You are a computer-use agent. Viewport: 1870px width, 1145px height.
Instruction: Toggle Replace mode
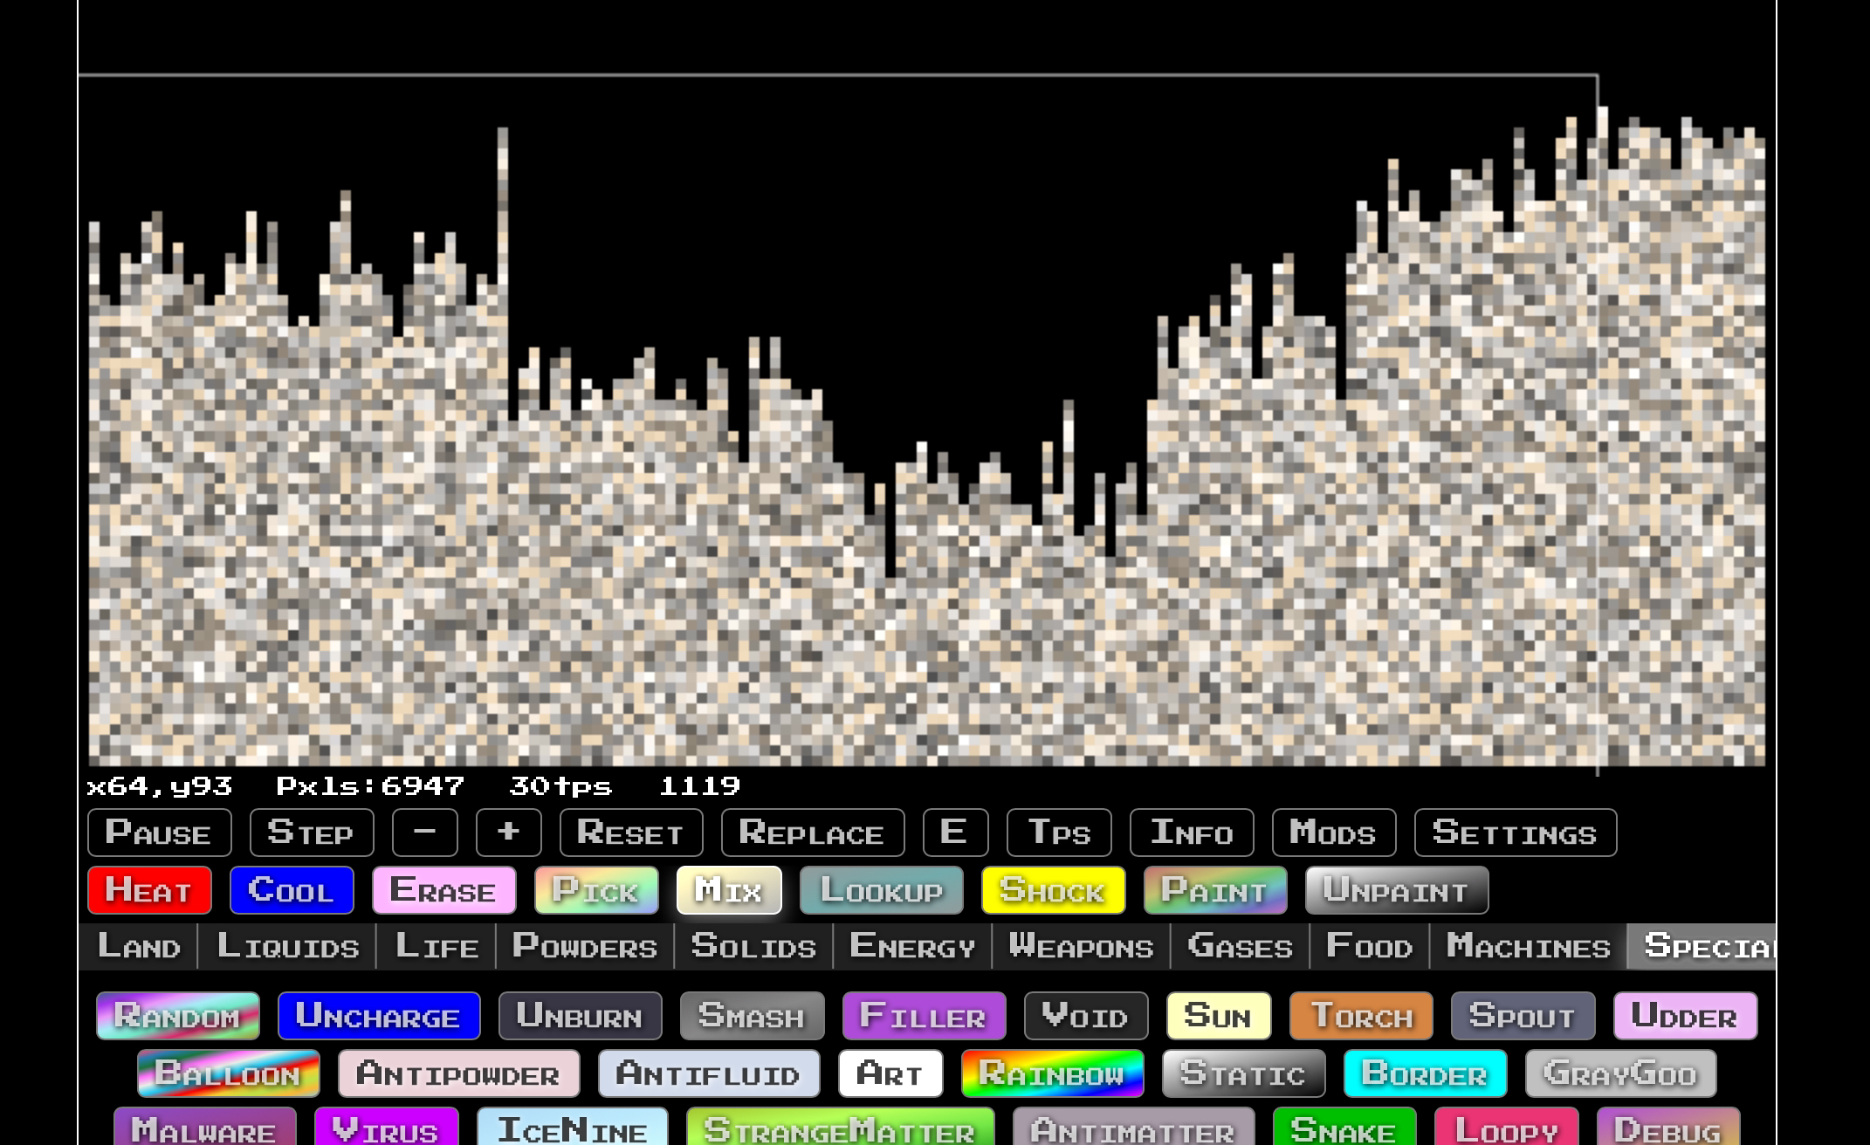pos(812,833)
